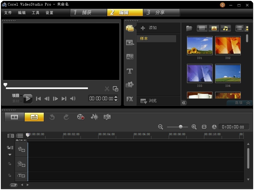
Task: Open the Title library T icon
Action: pyautogui.click(x=130, y=71)
